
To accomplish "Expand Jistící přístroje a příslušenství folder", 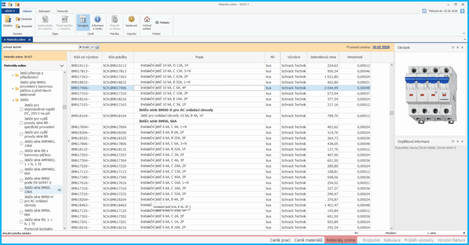I will click(x=13, y=75).
